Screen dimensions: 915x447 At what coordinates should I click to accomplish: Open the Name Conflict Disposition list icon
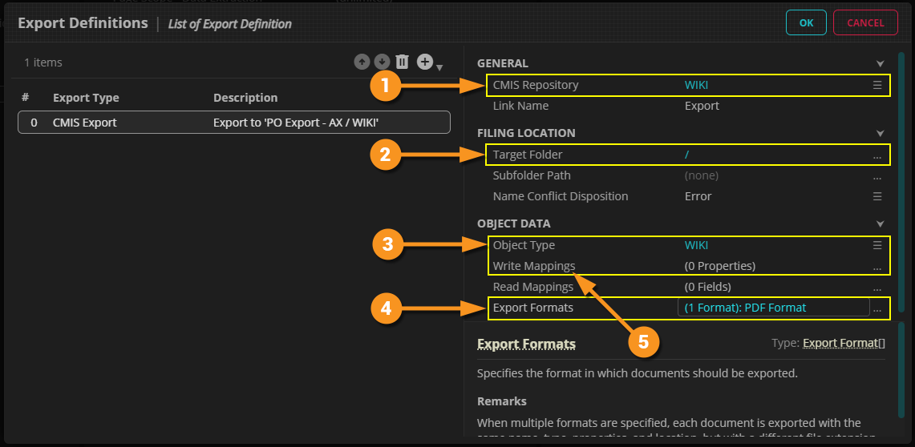877,196
